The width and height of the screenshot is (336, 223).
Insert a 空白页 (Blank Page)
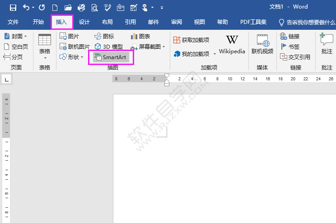pos(16,46)
